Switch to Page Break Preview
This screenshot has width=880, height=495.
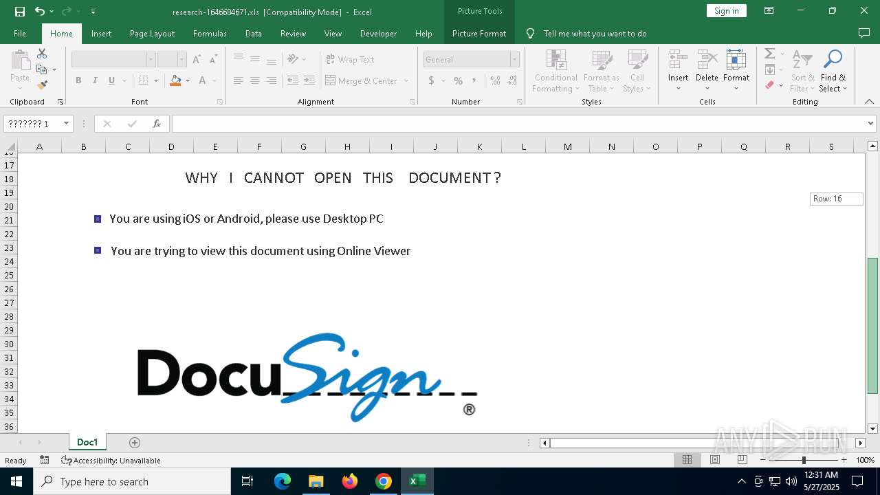coord(742,460)
